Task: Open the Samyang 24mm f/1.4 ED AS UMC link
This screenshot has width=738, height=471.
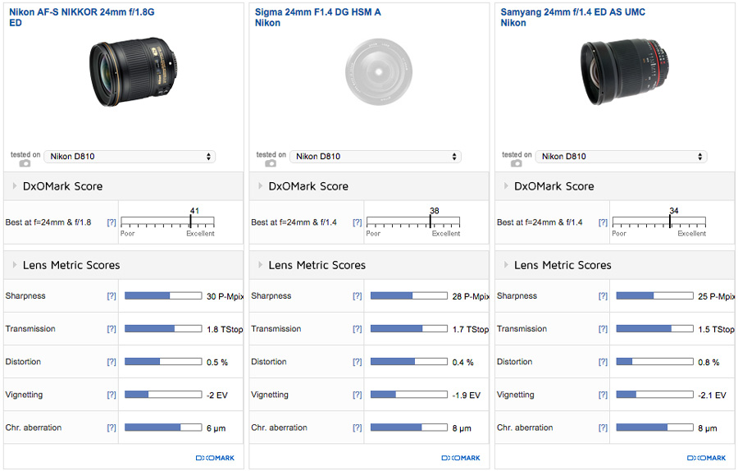Action: tap(573, 12)
